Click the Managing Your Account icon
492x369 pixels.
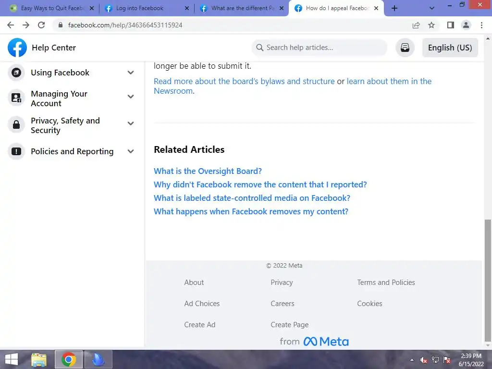pyautogui.click(x=16, y=98)
